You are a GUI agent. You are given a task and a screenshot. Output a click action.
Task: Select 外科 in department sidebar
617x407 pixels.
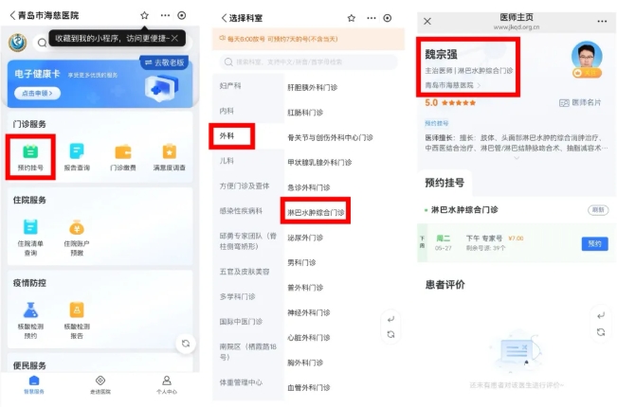227,135
